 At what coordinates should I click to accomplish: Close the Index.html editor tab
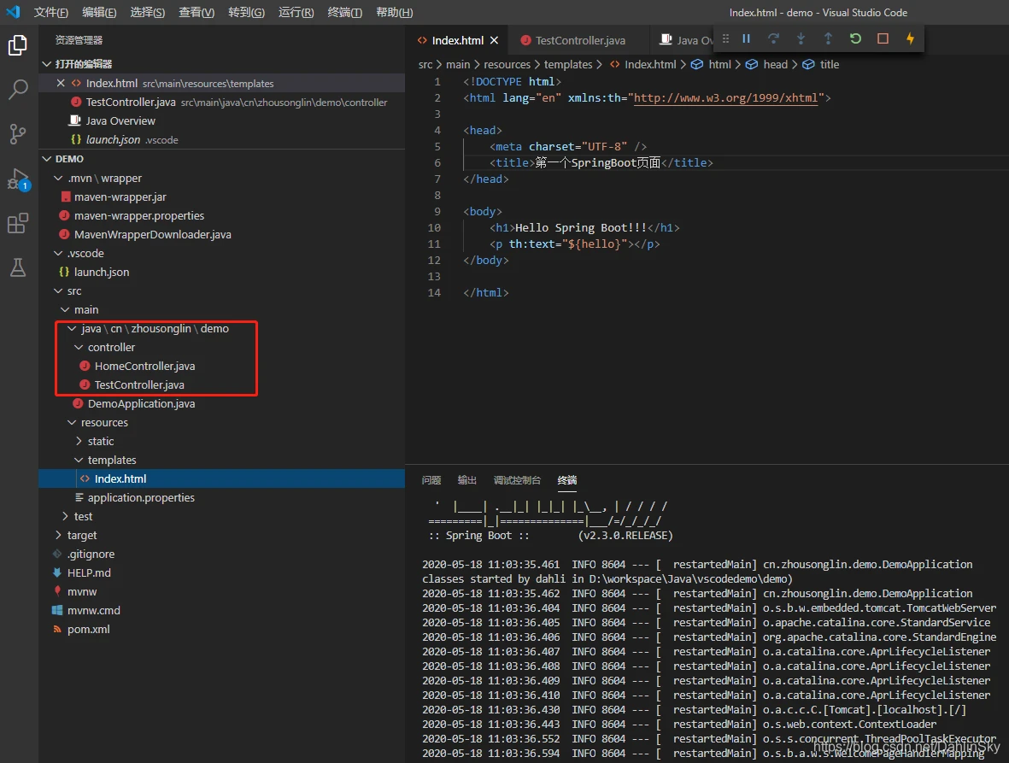tap(494, 40)
